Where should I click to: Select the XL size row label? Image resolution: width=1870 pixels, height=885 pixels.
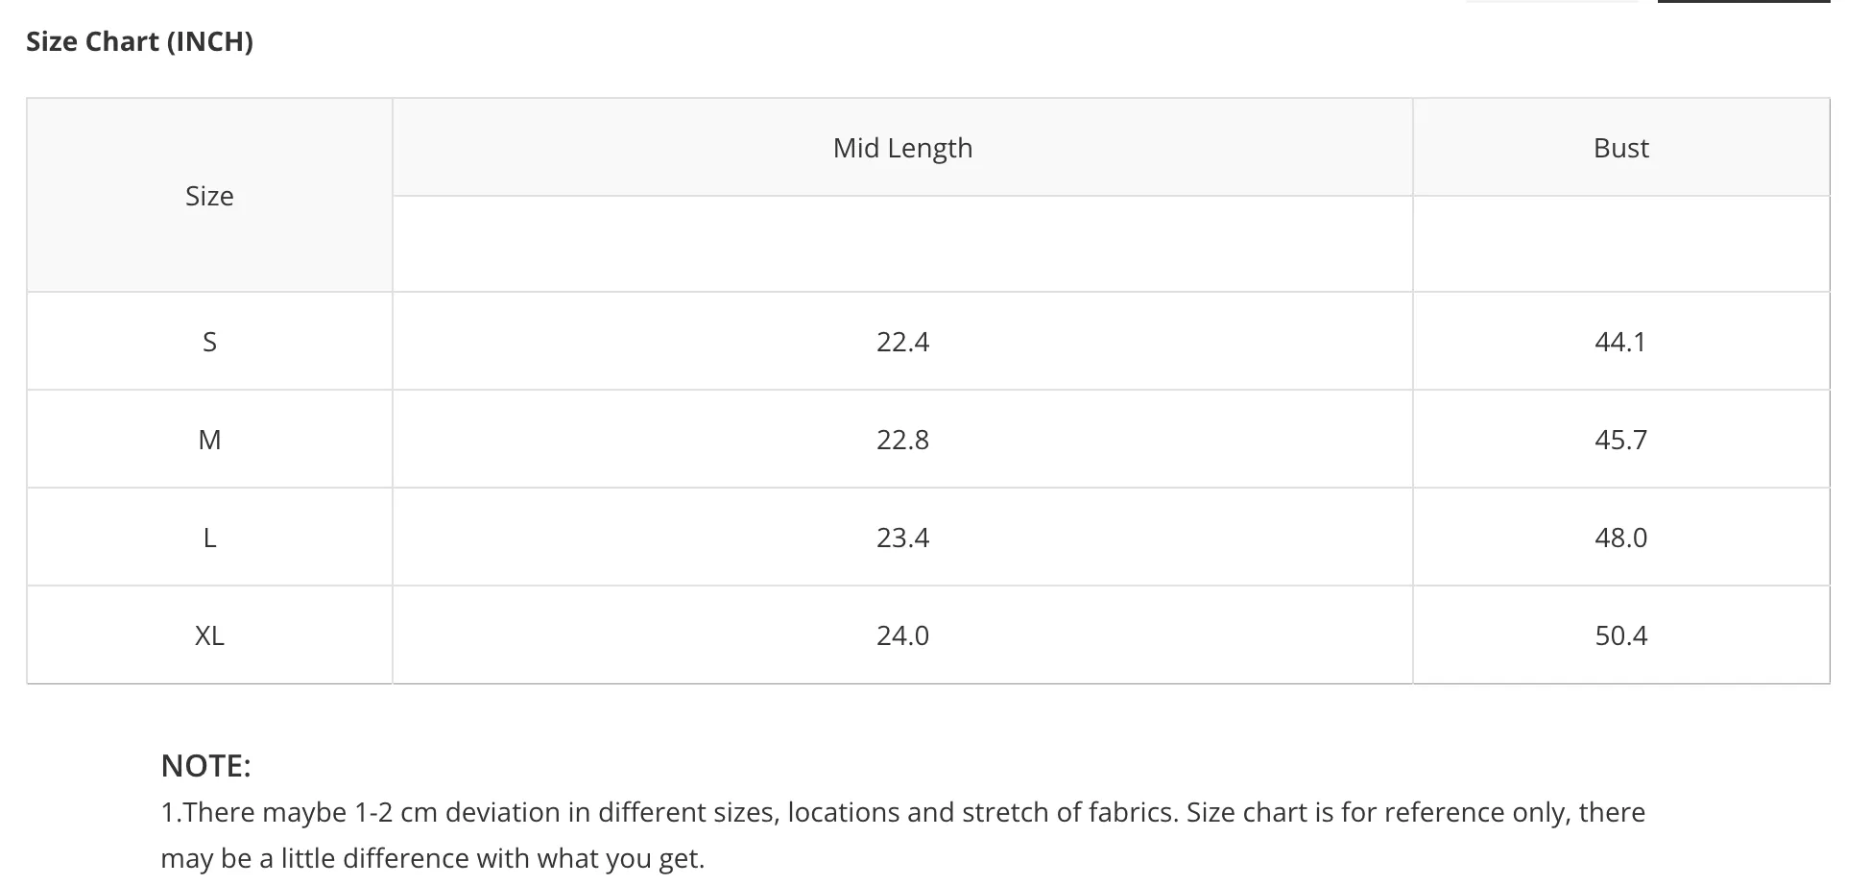pyautogui.click(x=209, y=635)
